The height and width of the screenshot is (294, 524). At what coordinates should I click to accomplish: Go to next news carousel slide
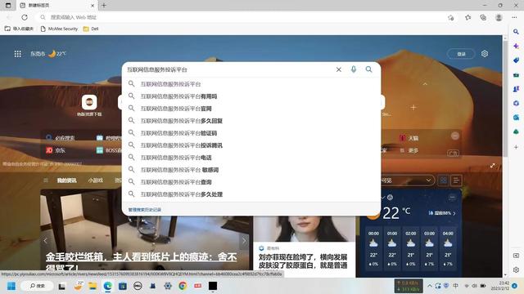[244, 240]
